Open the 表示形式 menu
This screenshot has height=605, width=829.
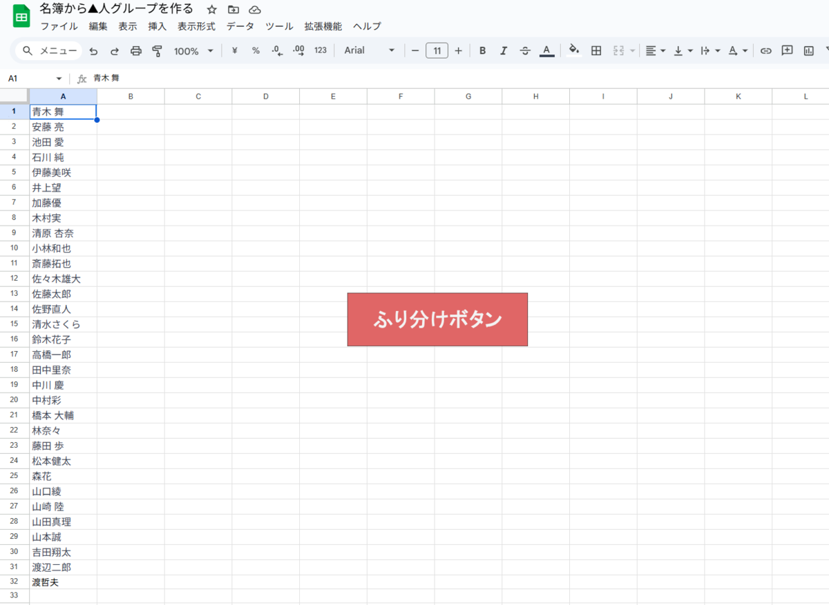pyautogui.click(x=196, y=26)
